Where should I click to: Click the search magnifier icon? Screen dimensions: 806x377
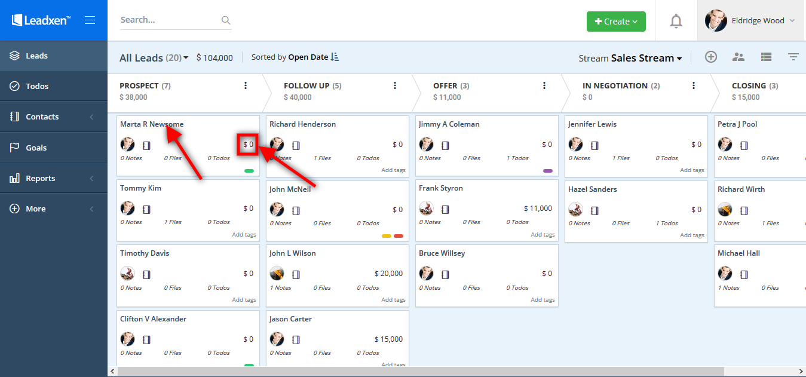(x=226, y=20)
